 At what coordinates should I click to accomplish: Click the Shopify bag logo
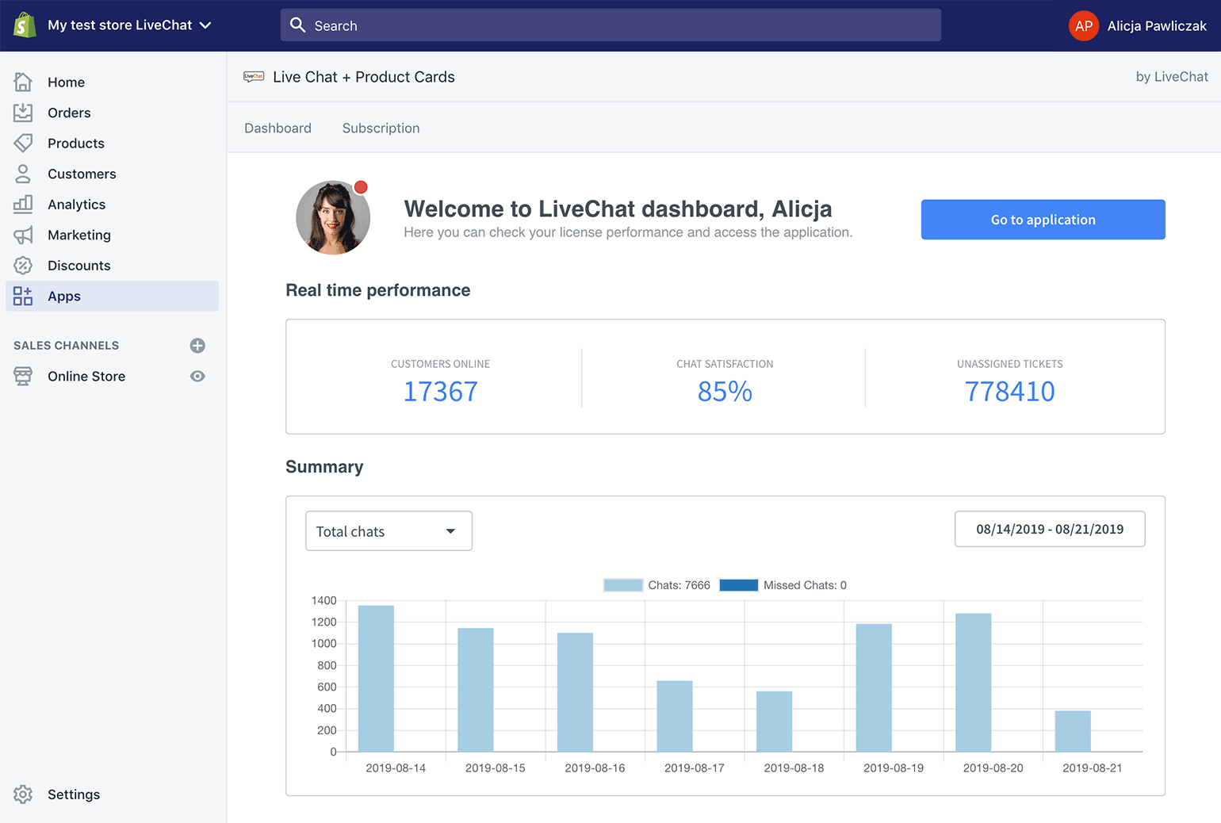(25, 25)
